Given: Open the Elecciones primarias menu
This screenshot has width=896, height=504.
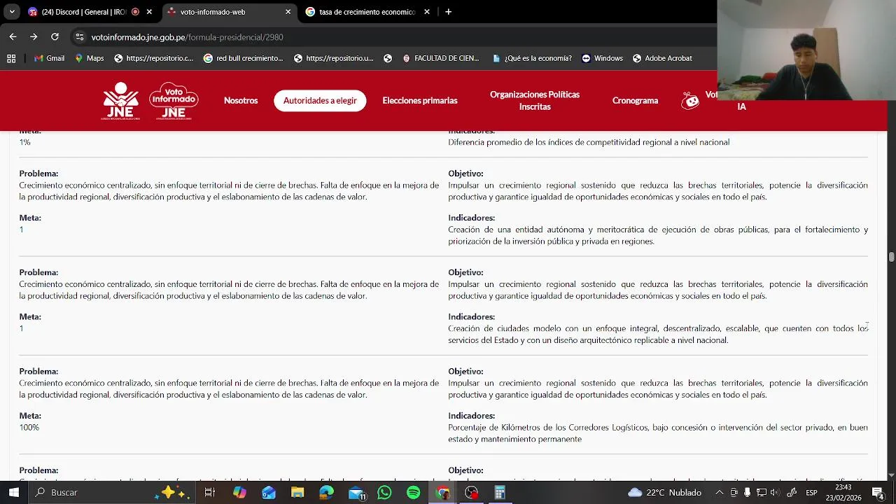Looking at the screenshot, I should click(x=420, y=101).
